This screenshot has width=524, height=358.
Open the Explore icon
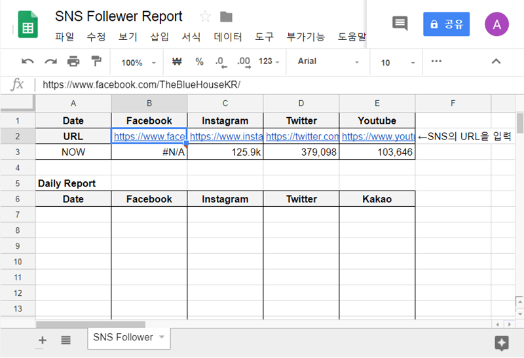(x=502, y=343)
